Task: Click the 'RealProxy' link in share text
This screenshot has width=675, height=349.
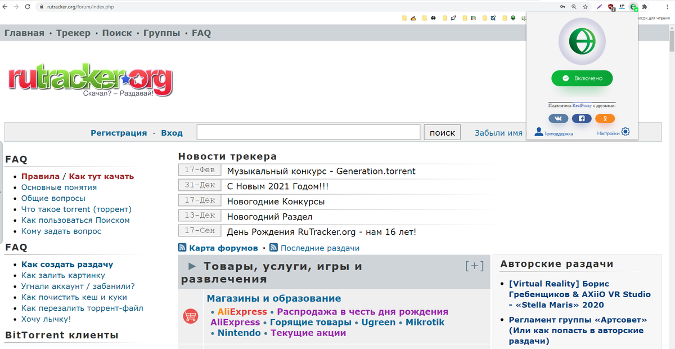Action: (582, 105)
